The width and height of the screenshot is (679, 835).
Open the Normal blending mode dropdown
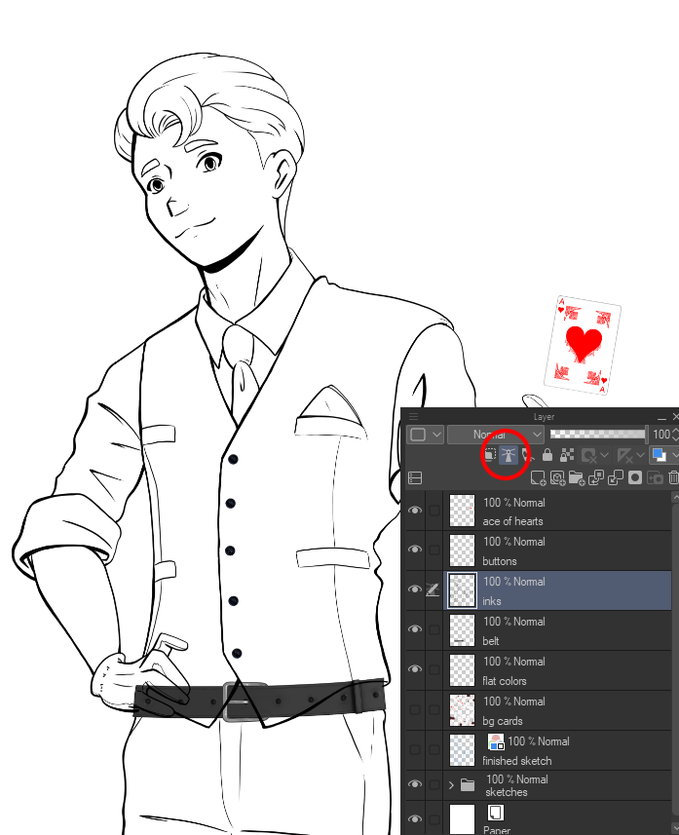(496, 435)
